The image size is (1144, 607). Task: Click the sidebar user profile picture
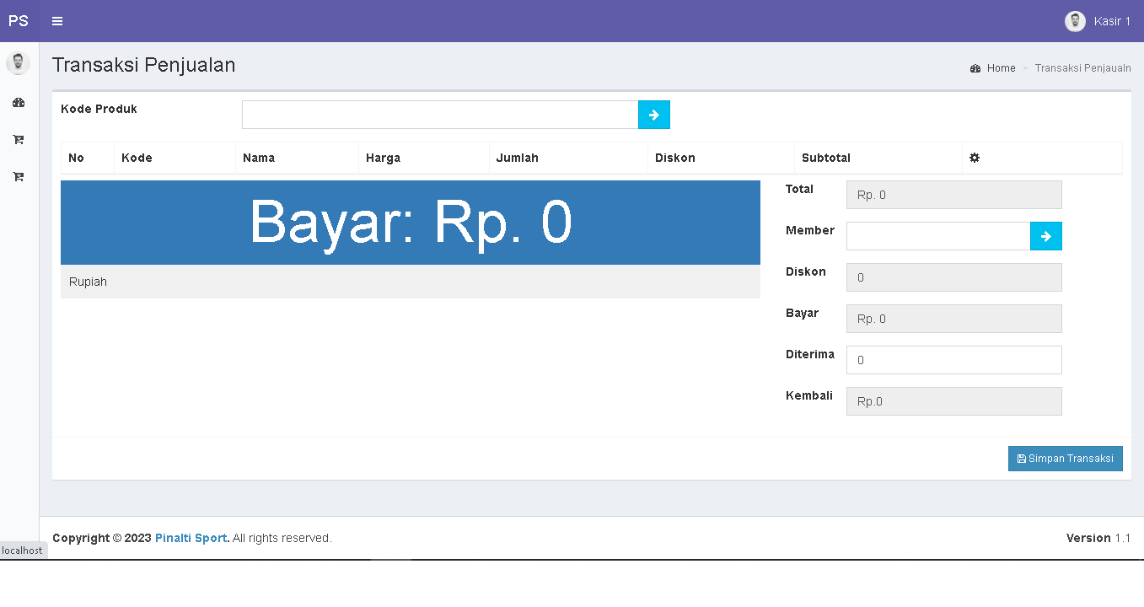(18, 63)
